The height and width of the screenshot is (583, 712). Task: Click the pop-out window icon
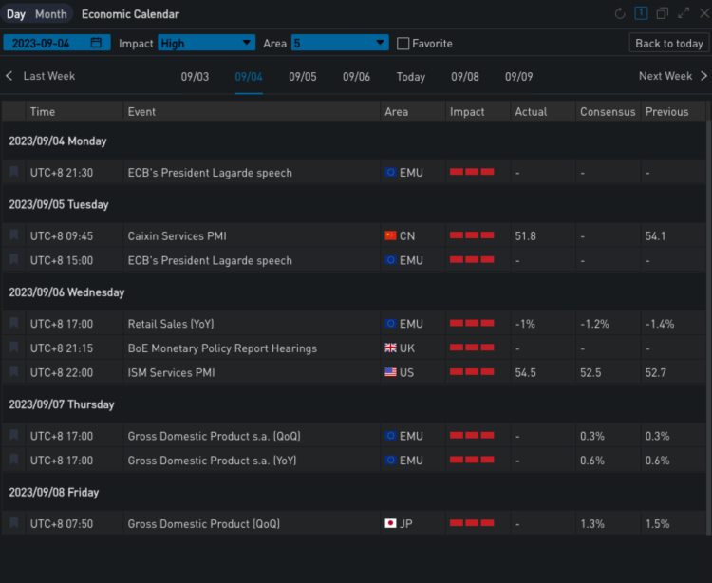(x=662, y=14)
